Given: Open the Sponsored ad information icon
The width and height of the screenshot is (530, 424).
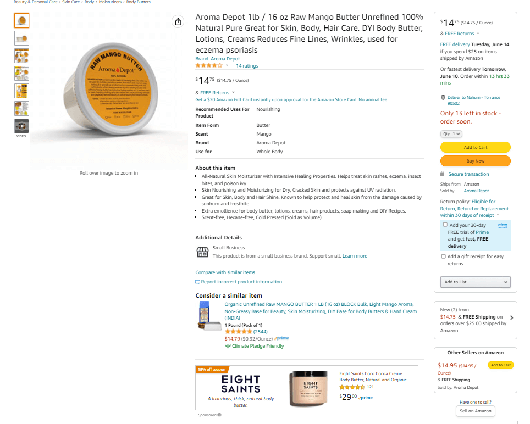Looking at the screenshot, I should point(219,415).
